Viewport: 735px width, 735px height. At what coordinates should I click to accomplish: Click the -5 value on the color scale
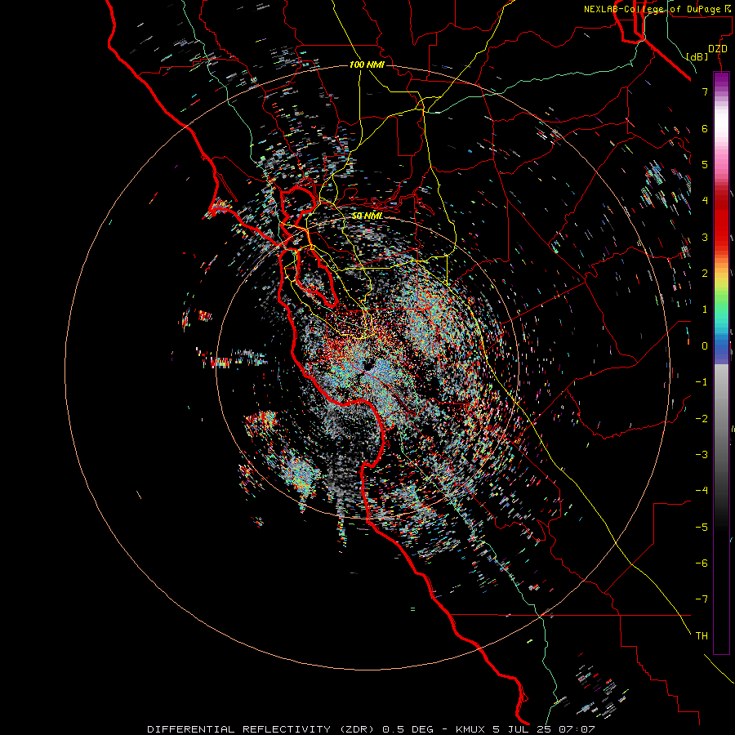pos(702,528)
